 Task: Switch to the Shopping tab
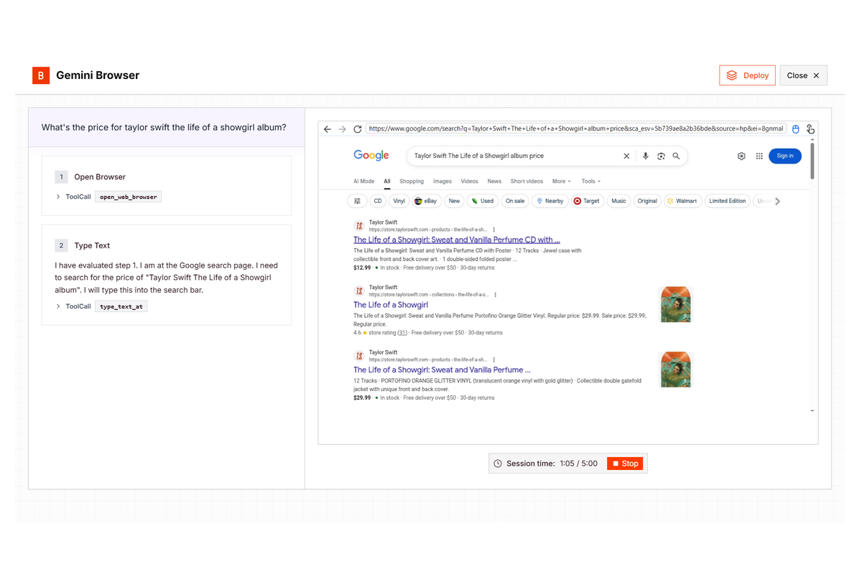click(412, 181)
